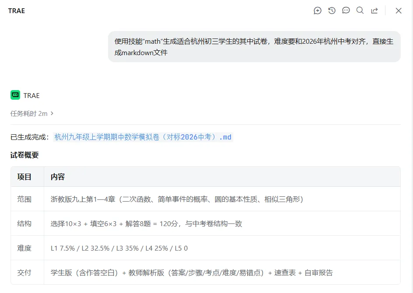This screenshot has width=413, height=293.
Task: Click the TRAE name beside the avatar
Action: coord(31,95)
